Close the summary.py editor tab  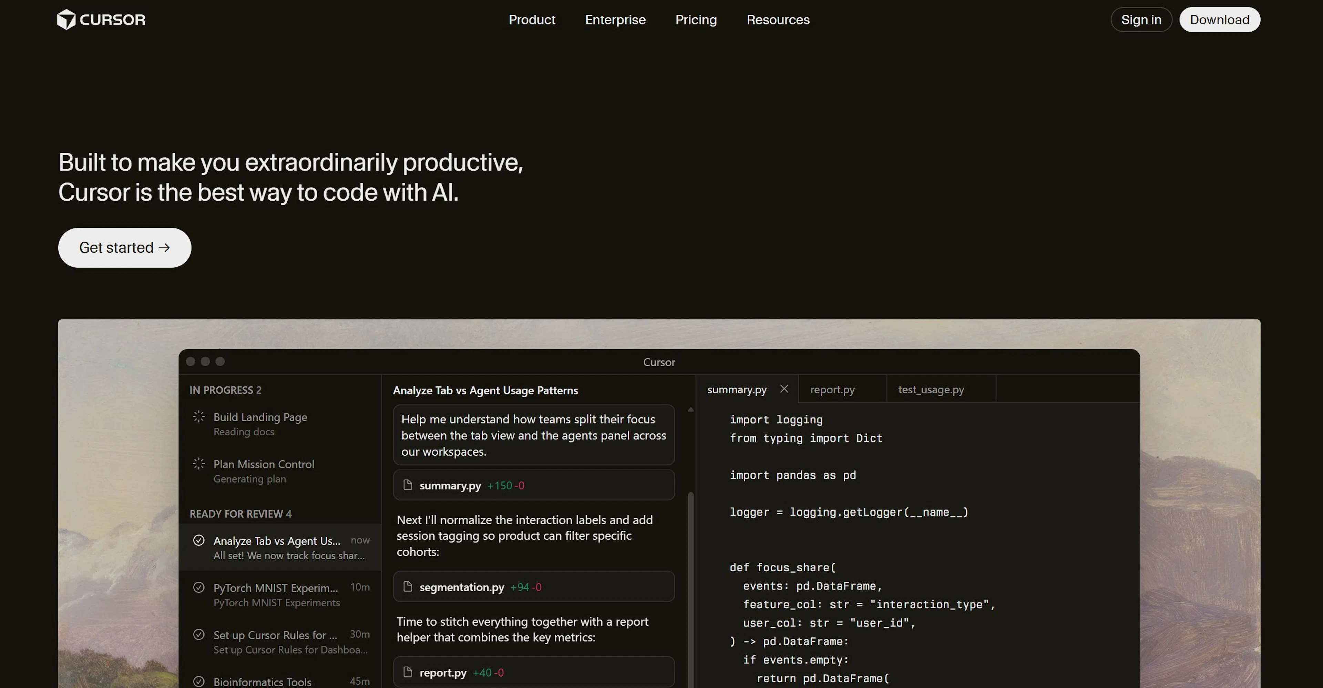784,389
